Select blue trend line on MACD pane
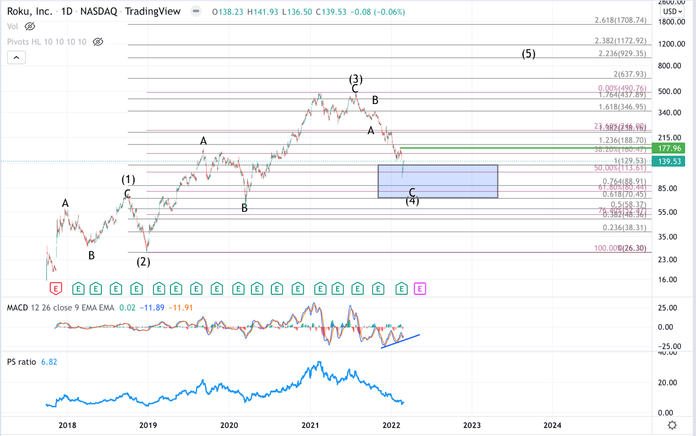 [400, 341]
